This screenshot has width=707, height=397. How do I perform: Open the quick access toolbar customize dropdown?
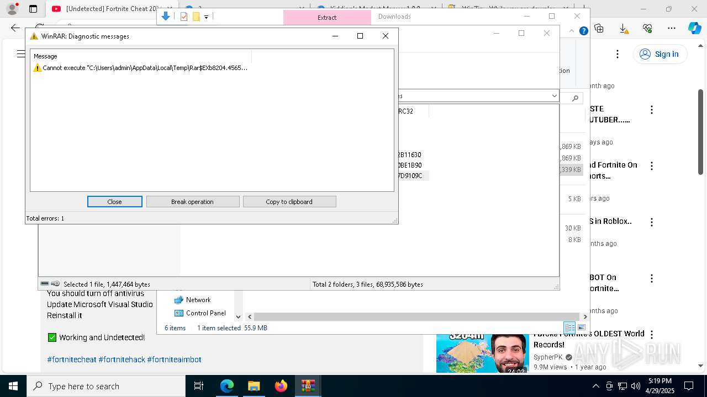pos(206,17)
